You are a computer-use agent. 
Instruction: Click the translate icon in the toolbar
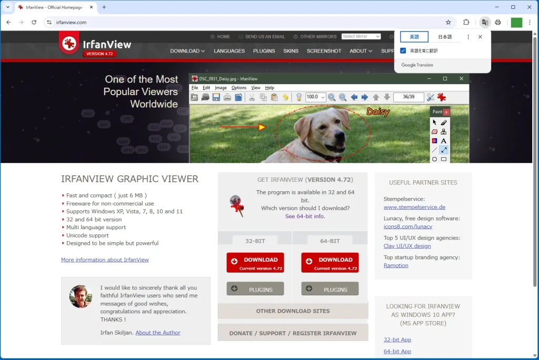click(x=485, y=22)
